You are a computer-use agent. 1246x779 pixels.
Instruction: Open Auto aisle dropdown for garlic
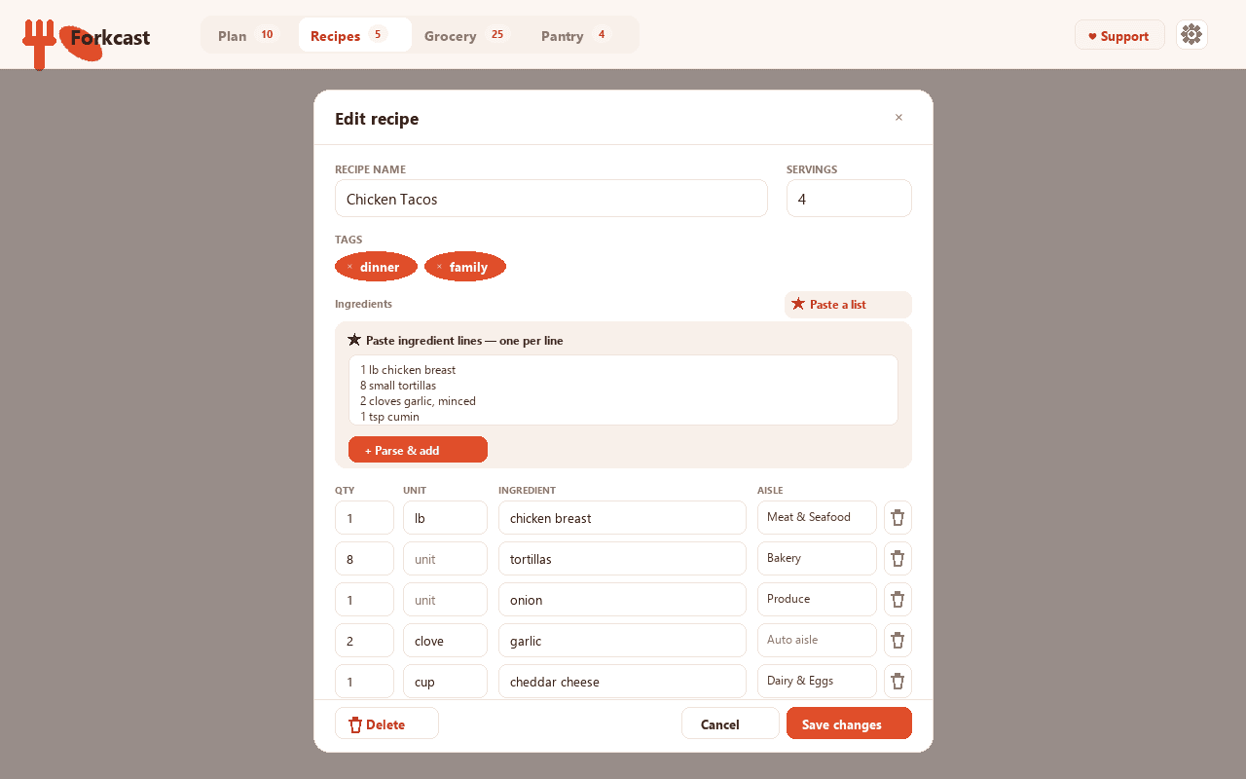pos(817,640)
